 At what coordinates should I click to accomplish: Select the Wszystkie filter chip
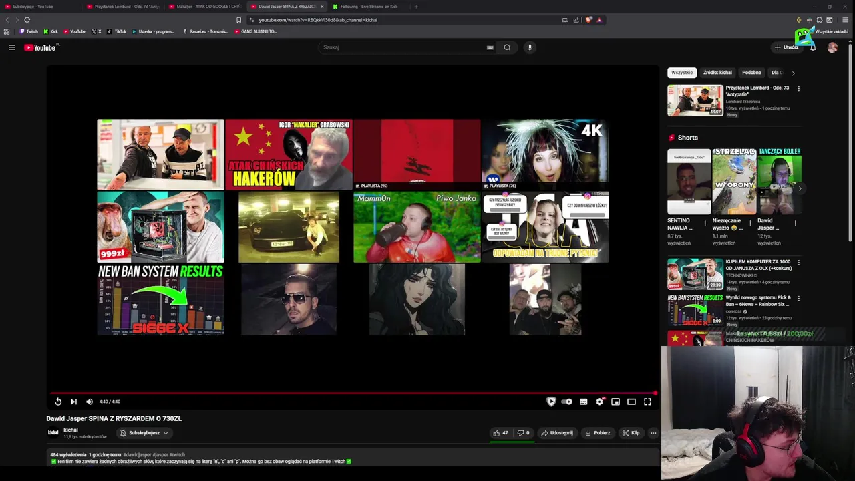(682, 73)
